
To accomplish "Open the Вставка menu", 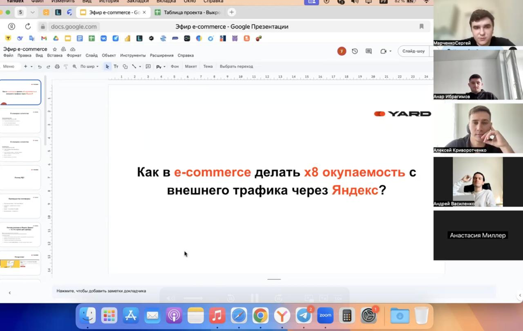I will pyautogui.click(x=54, y=55).
